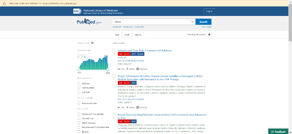Click author Dustin ML
The width and height of the screenshot is (292, 134).
pyautogui.click(x=122, y=57)
